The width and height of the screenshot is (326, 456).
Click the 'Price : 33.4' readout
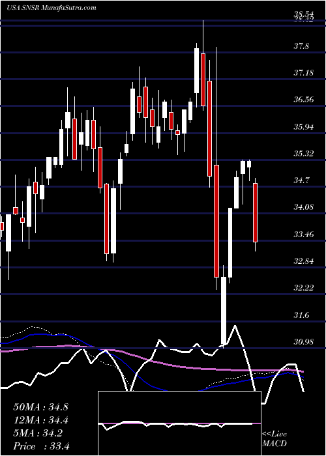[40, 446]
